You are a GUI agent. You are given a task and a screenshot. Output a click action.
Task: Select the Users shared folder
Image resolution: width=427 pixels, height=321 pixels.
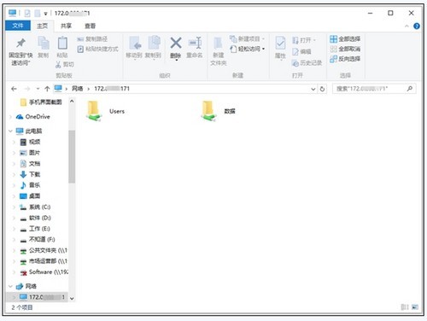105,111
